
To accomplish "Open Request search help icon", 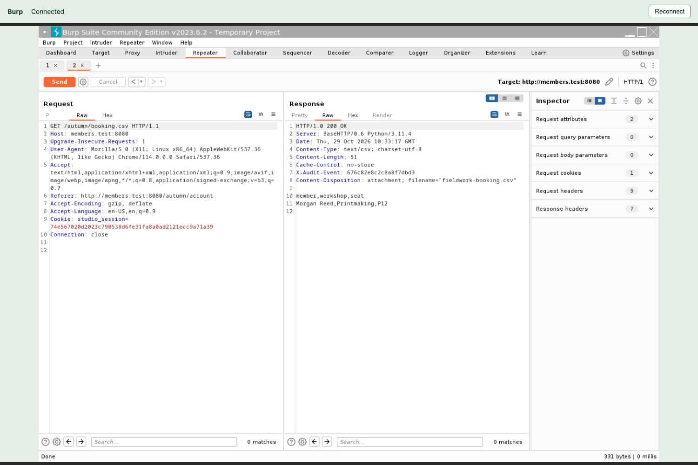I will [x=46, y=442].
